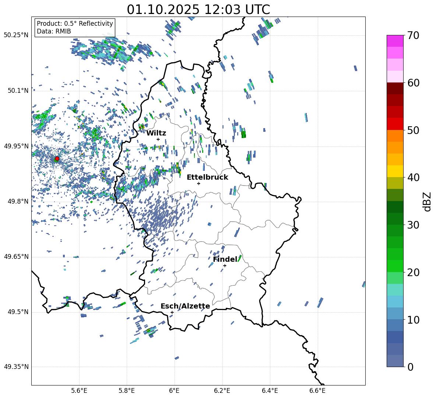Click the Wiltz station cross marker
The height and width of the screenshot is (398, 436).
click(x=158, y=139)
